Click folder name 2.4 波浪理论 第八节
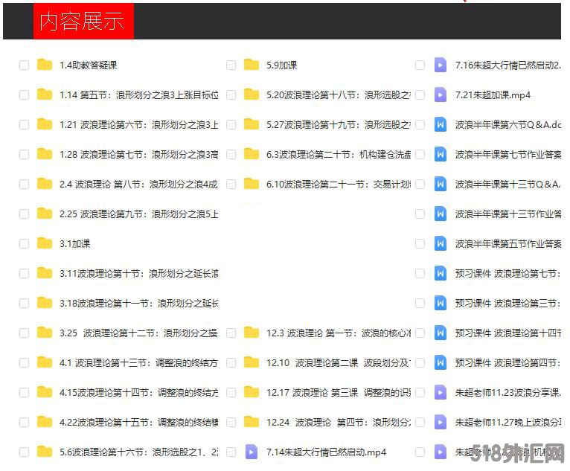This screenshot has width=570, height=471. pos(139,185)
